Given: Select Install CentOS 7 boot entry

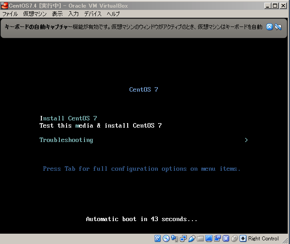Looking at the screenshot, I should click(x=68, y=118).
